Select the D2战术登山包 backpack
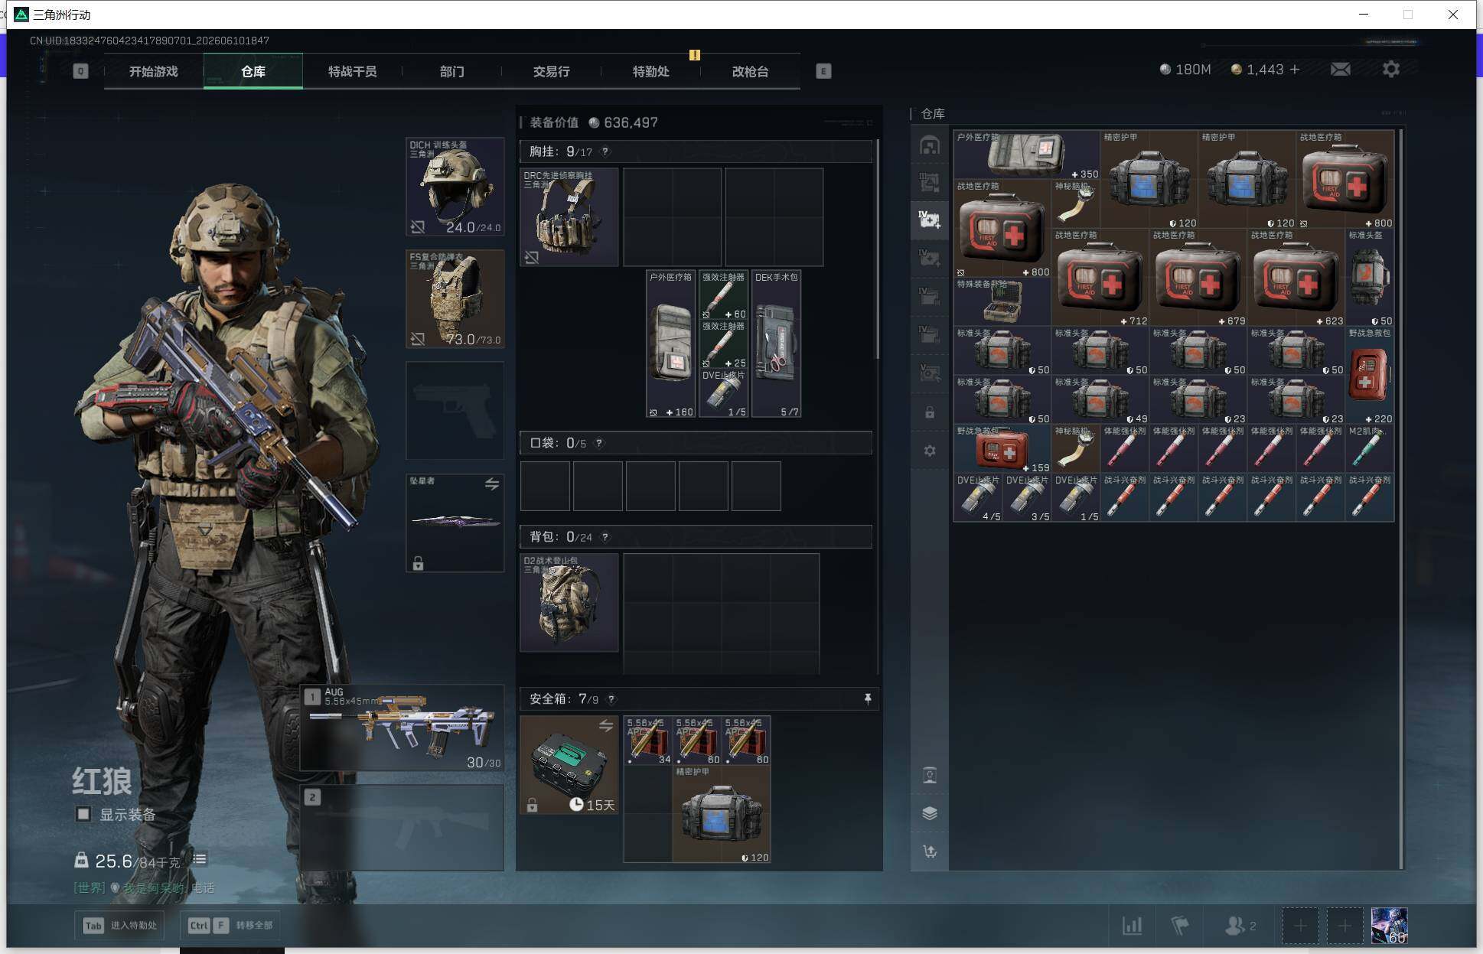 pos(569,603)
